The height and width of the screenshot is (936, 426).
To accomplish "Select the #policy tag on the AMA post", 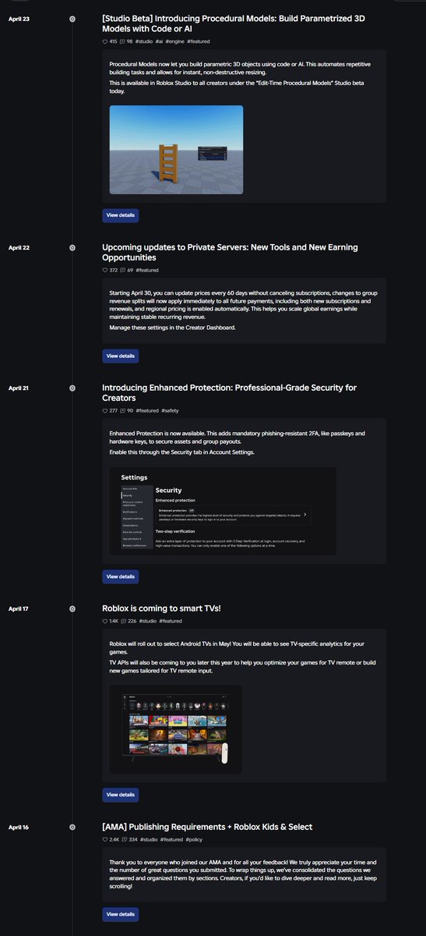I will click(x=195, y=839).
